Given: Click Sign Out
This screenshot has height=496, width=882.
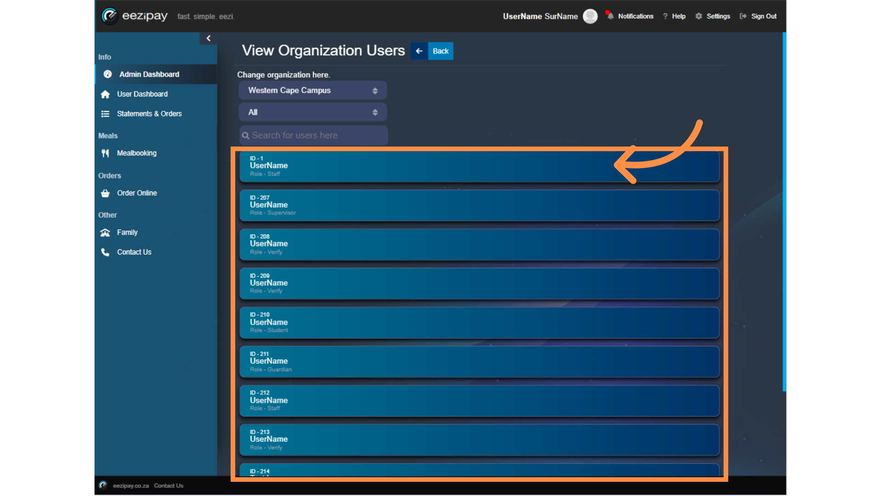Looking at the screenshot, I should pos(763,16).
